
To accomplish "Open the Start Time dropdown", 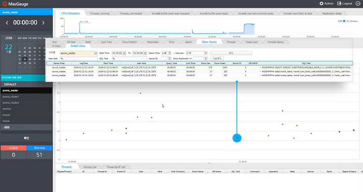I will click(124, 53).
